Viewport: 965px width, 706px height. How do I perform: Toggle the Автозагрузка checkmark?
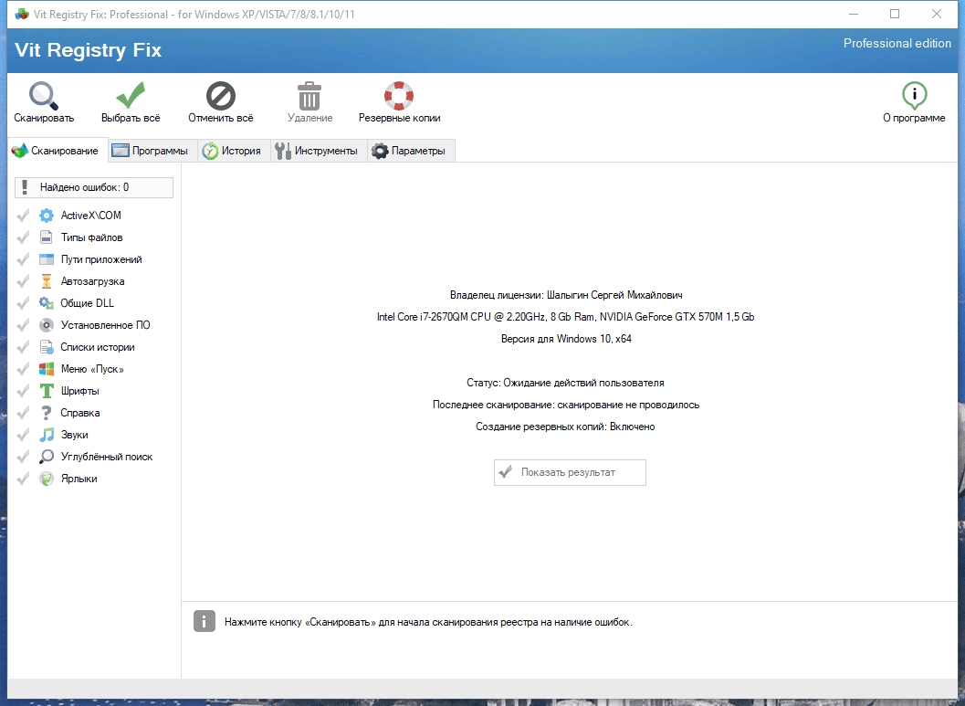point(23,281)
